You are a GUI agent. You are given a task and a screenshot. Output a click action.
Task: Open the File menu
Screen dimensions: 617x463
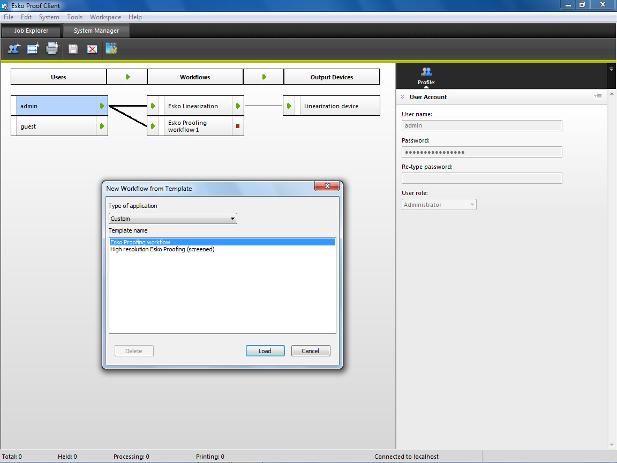(9, 17)
